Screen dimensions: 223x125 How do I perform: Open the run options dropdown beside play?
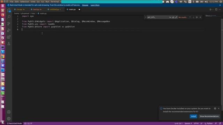(x=213, y=9)
